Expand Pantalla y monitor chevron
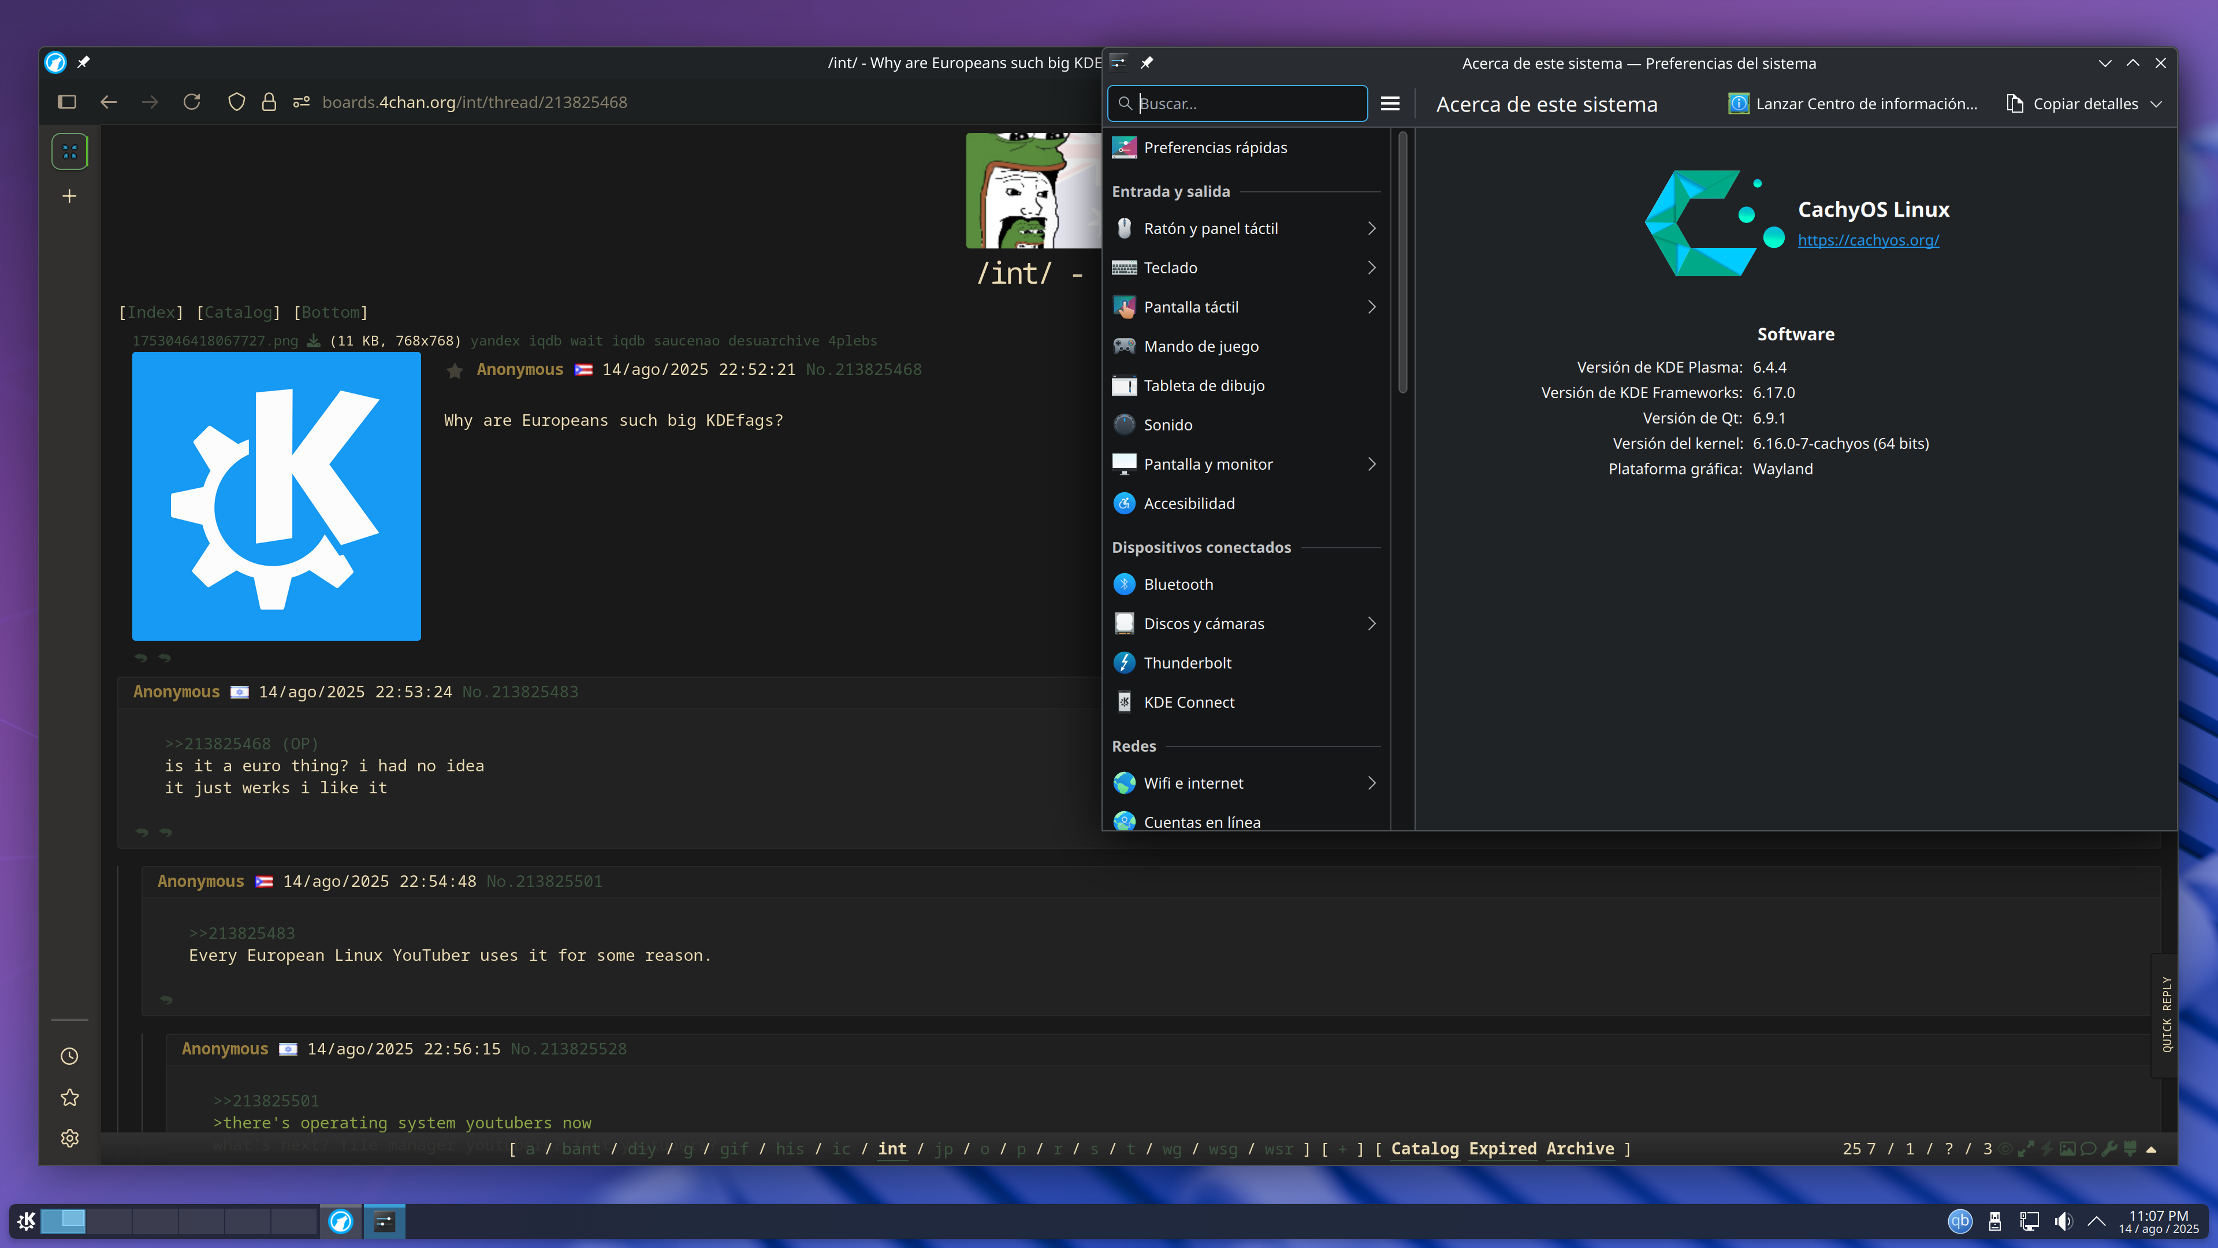 tap(1372, 464)
